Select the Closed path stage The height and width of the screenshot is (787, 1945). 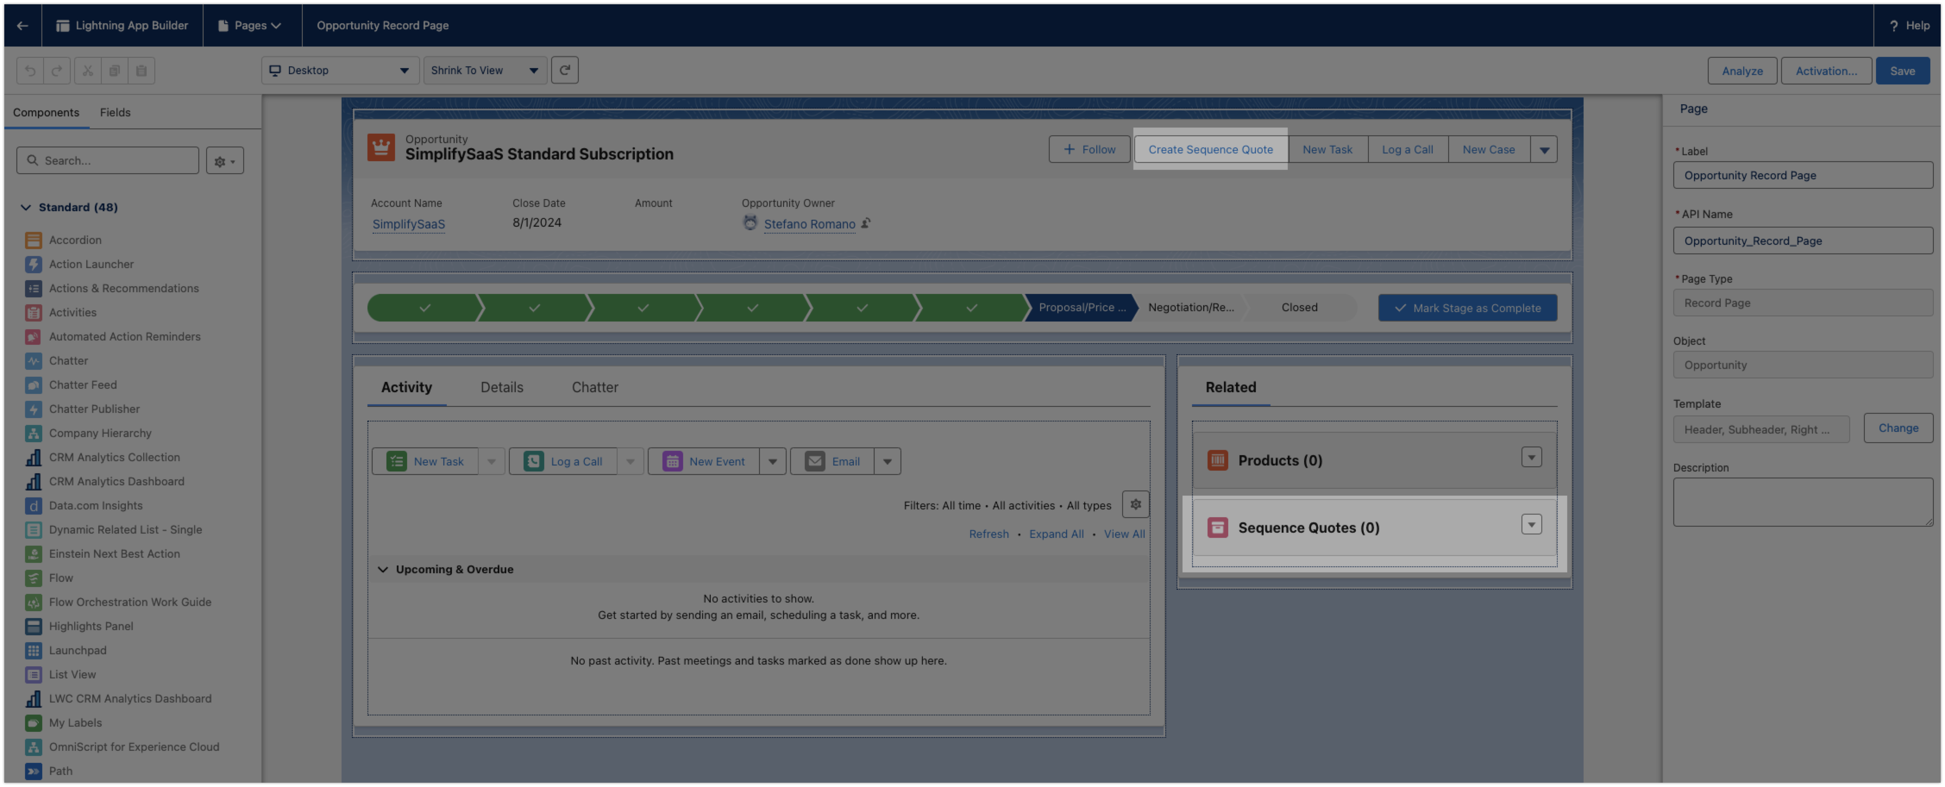1299,308
